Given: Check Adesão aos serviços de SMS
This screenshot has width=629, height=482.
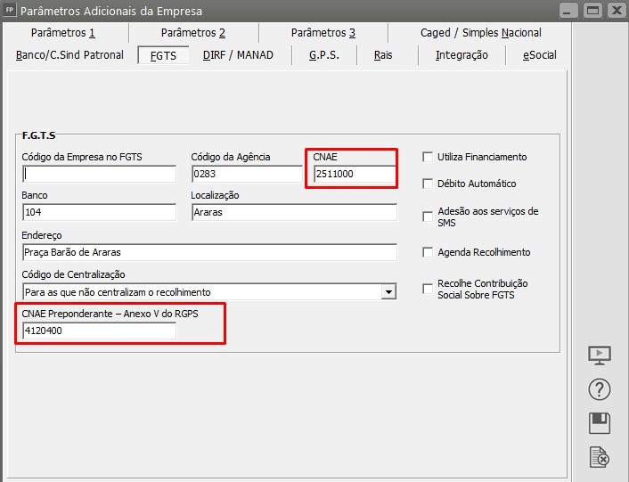Looking at the screenshot, I should (428, 216).
